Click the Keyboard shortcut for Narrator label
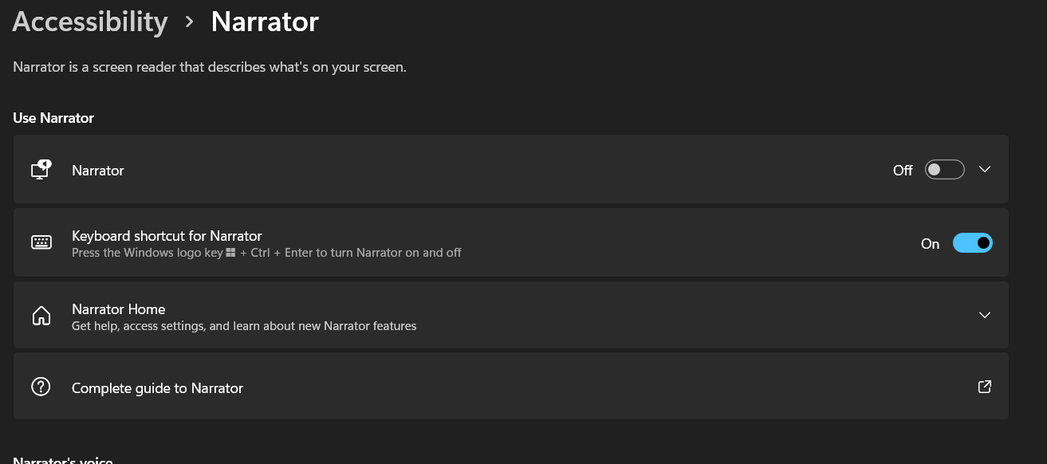This screenshot has width=1047, height=464. click(167, 235)
